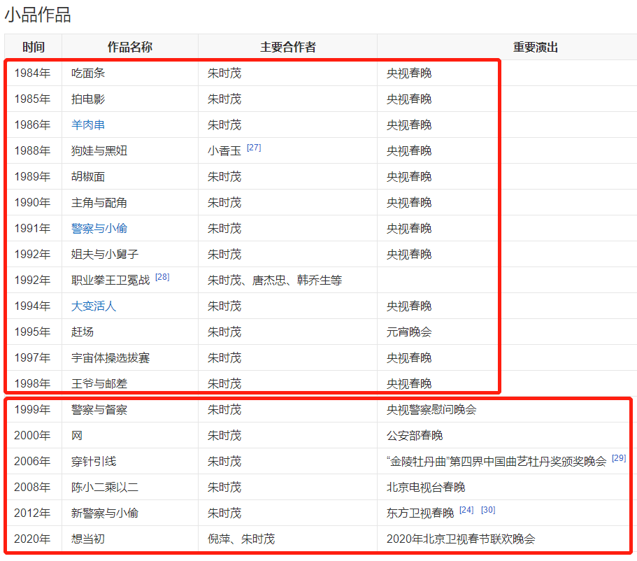Select the 吃面条 work title cell
Screen dimensions: 637x561
click(87, 73)
